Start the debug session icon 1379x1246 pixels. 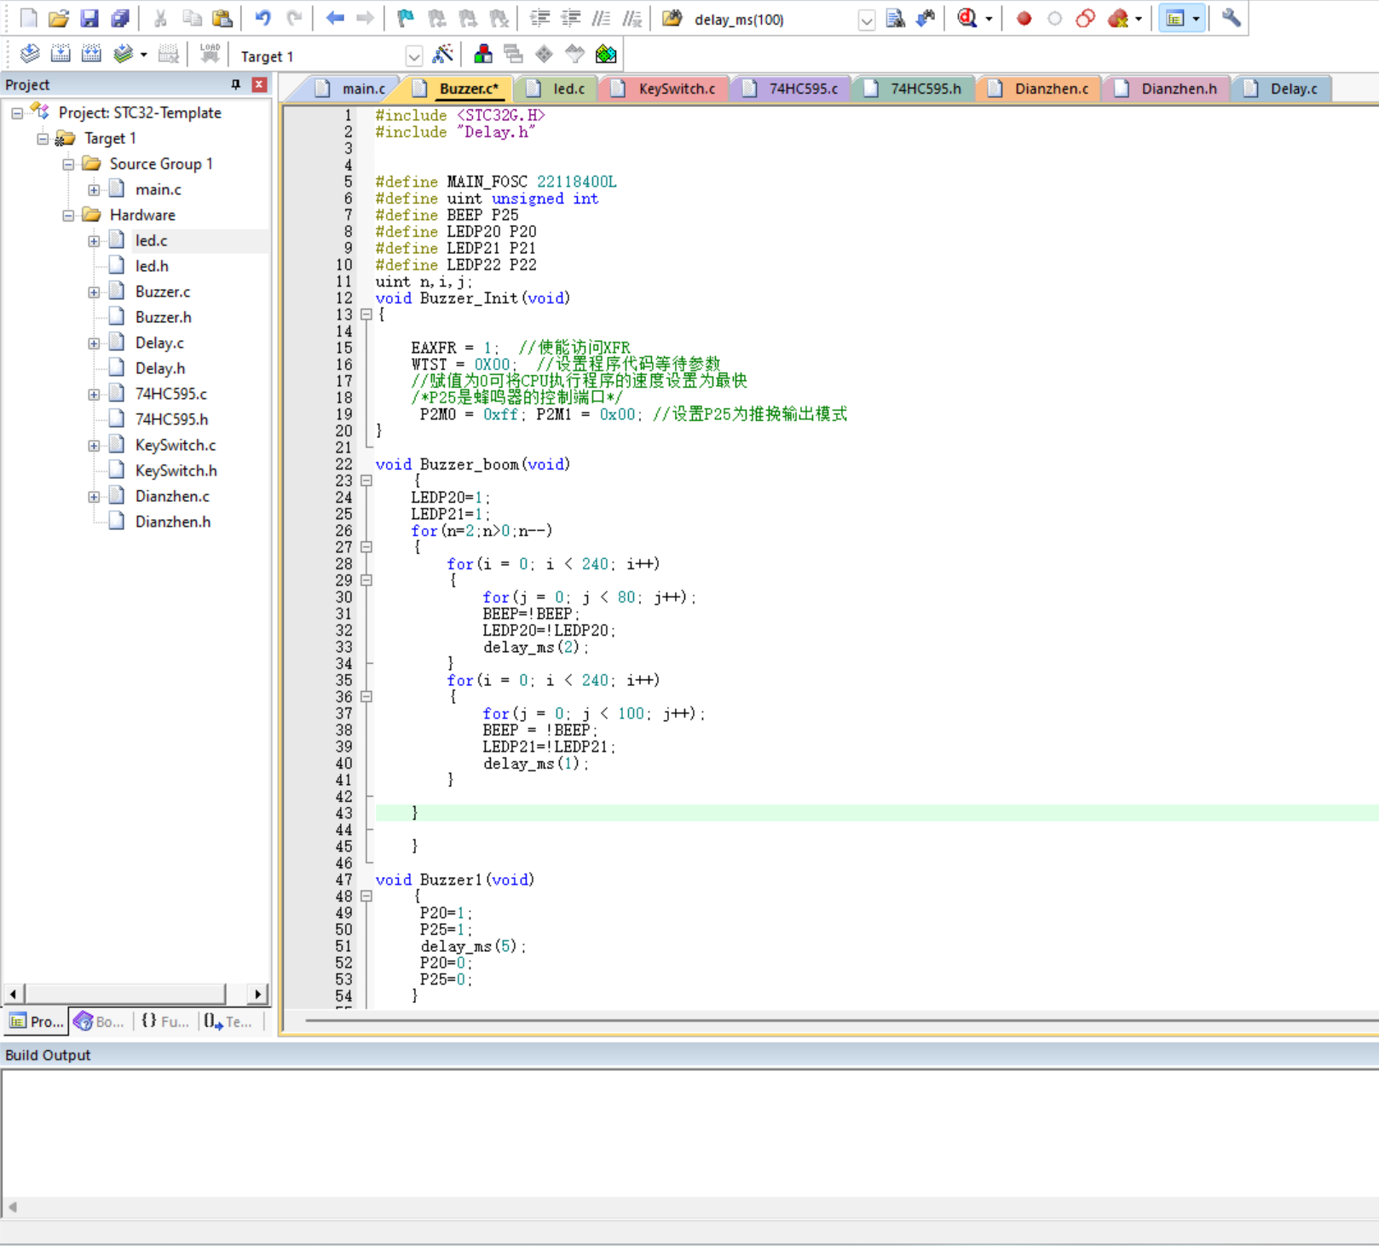(x=967, y=19)
